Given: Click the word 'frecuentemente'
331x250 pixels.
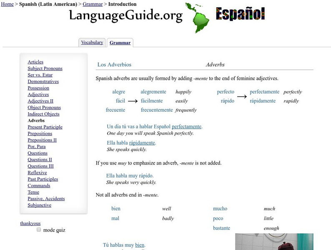Looking at the screenshot, I should [x=157, y=110].
